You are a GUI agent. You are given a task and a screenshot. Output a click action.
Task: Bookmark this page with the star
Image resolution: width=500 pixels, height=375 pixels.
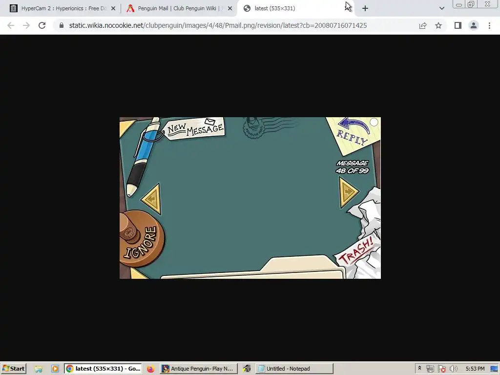(438, 25)
